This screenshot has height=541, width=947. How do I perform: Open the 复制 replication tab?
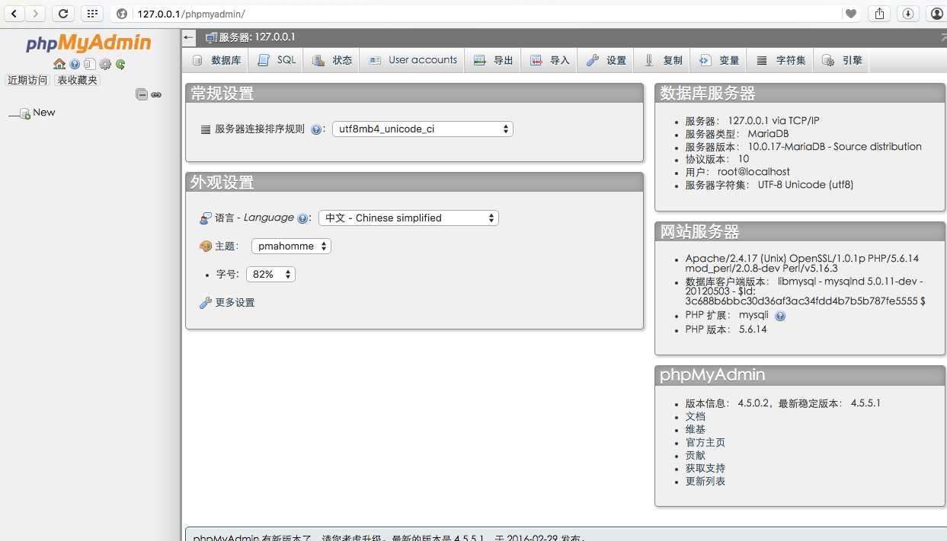(663, 60)
